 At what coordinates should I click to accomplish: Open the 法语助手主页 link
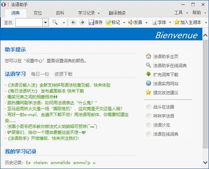pyautogui.click(x=166, y=56)
